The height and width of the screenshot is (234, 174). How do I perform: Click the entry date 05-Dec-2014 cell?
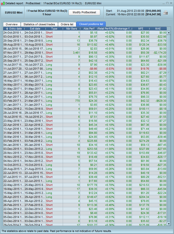(x=13, y=217)
